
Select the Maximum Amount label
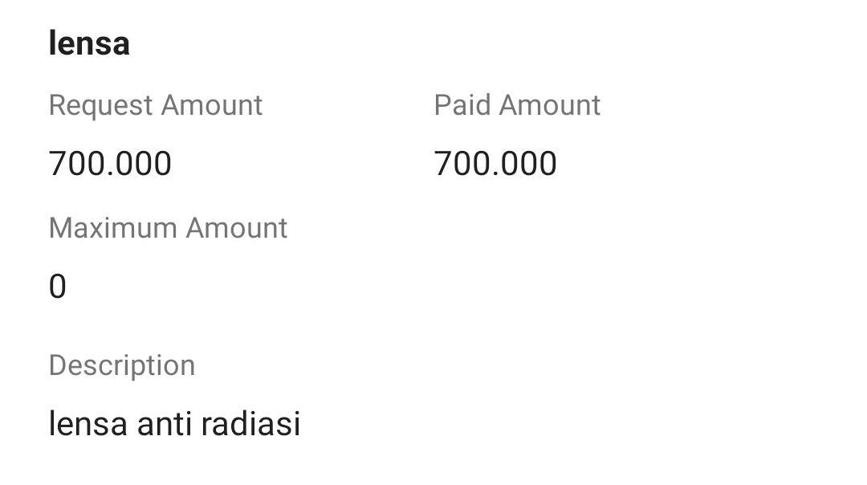pyautogui.click(x=168, y=228)
